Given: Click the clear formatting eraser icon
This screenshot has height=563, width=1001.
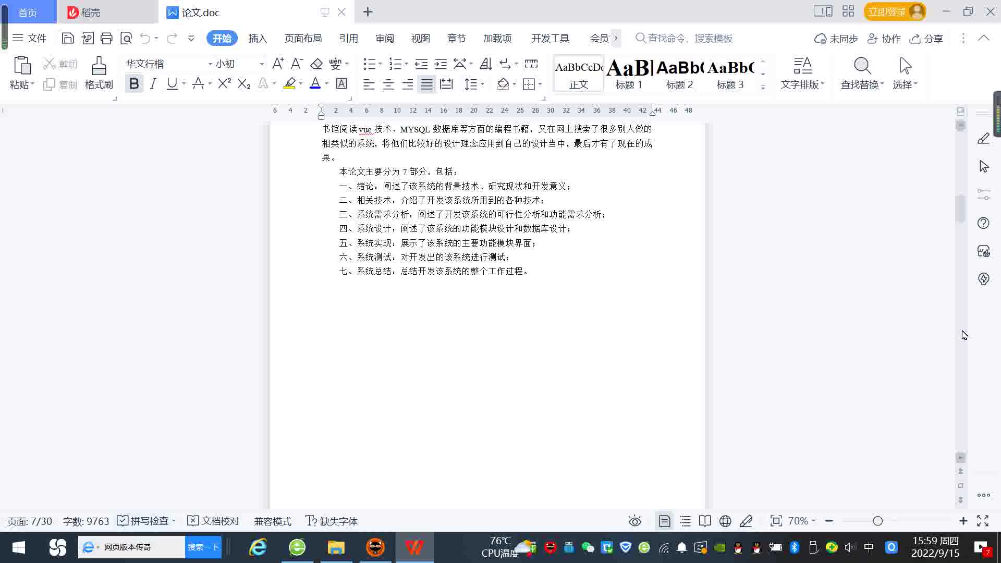Looking at the screenshot, I should [316, 64].
